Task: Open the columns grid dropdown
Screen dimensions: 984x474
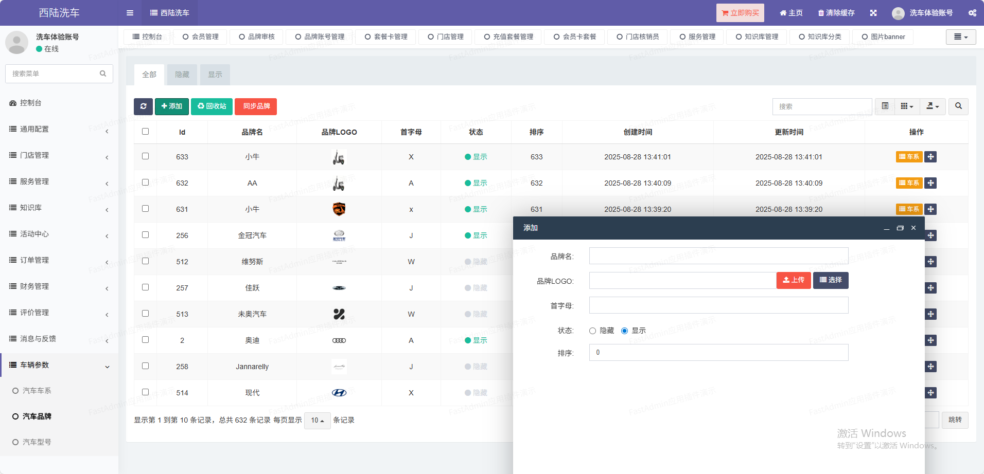Action: (x=907, y=106)
